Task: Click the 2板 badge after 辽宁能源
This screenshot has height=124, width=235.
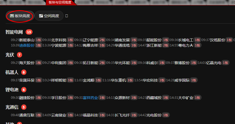Action: [x=102, y=40]
